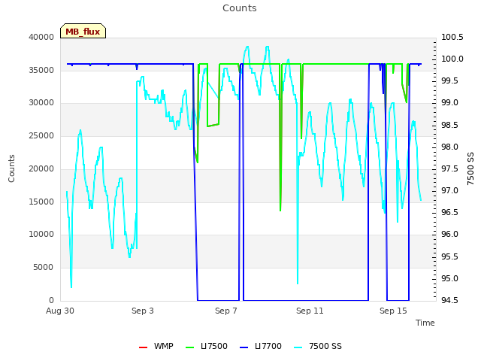This screenshot has width=481, height=361.
Task: Click the 98.0 right axis value
Action: 449,147
